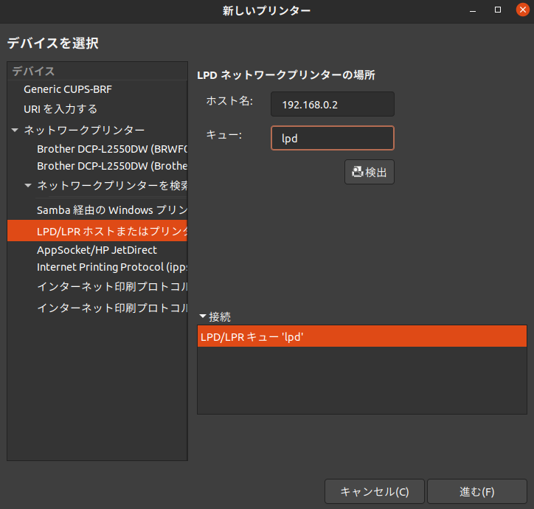
Task: Select Generic CUPS-BRF device
Action: [x=68, y=89]
